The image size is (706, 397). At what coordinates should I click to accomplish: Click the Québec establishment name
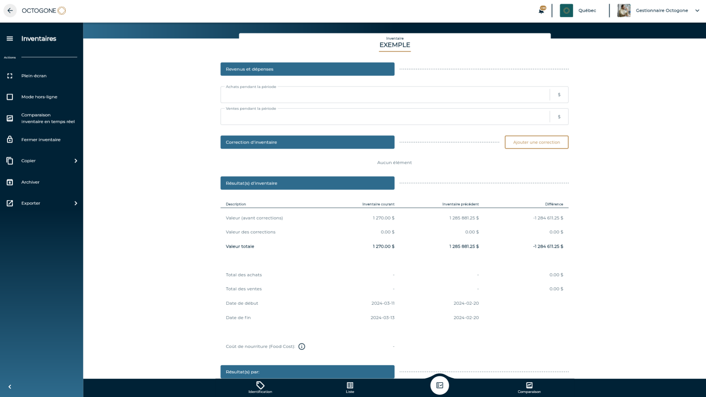[x=587, y=10]
